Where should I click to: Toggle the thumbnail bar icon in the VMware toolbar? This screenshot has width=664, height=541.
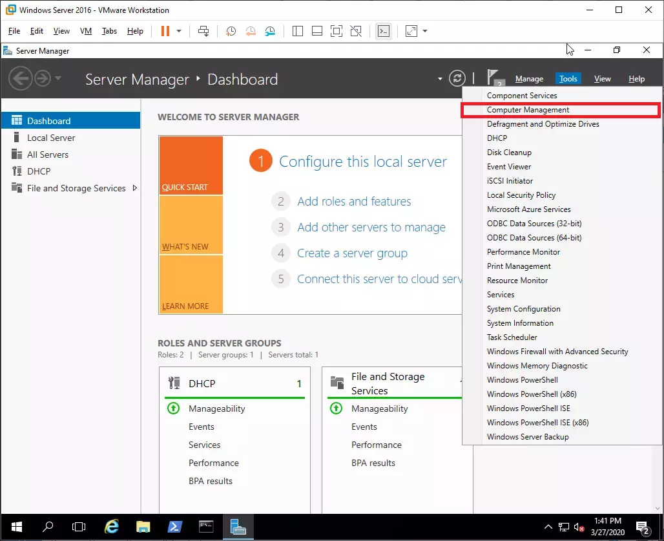pyautogui.click(x=316, y=31)
